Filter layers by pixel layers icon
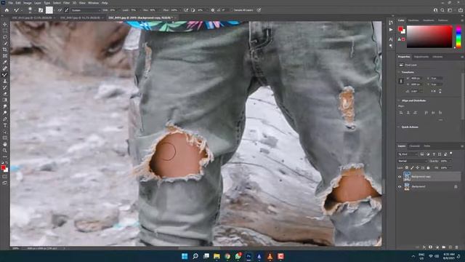 [x=422, y=154]
